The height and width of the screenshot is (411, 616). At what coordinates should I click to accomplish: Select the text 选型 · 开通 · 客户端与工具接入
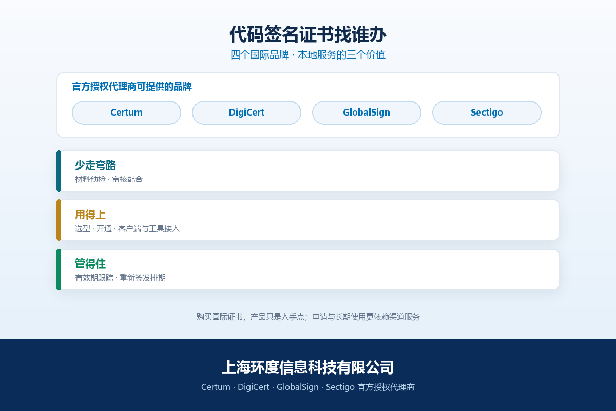[127, 229]
